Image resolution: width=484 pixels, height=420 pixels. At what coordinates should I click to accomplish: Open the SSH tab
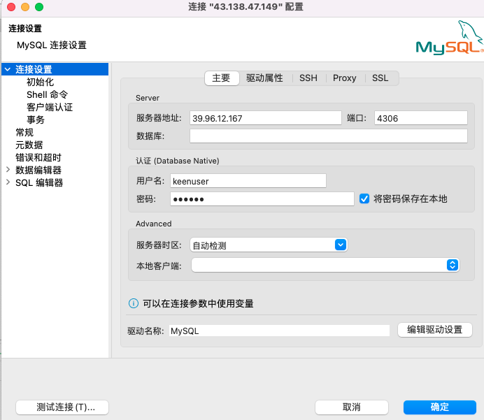pyautogui.click(x=308, y=78)
